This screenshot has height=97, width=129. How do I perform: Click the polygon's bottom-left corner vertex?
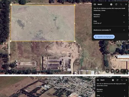click(x=10, y=41)
